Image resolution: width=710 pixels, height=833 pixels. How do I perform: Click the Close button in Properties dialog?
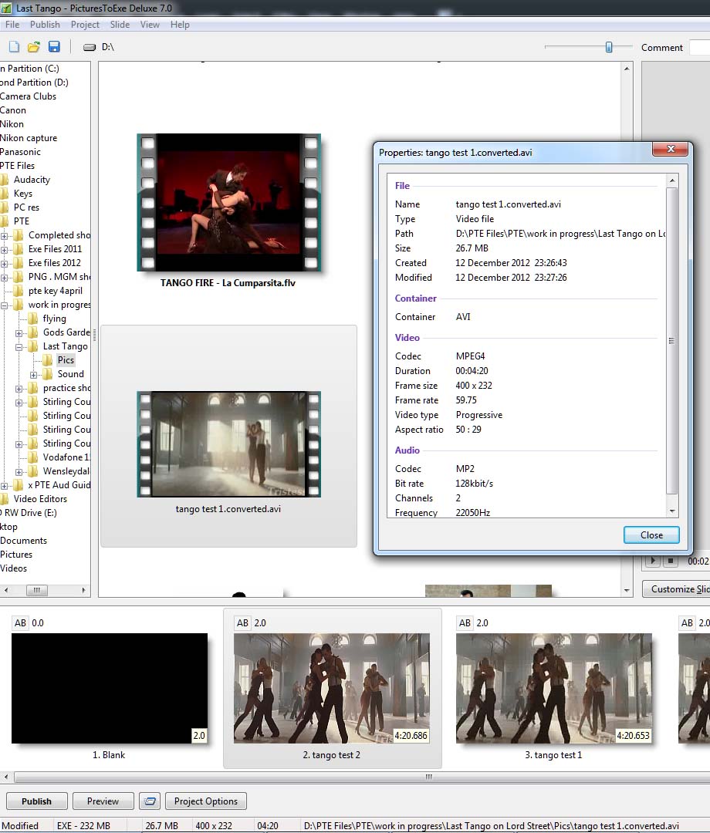[651, 535]
